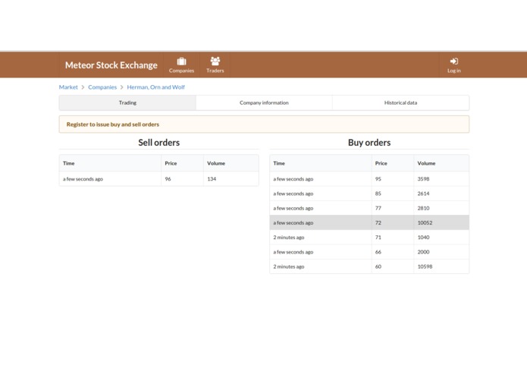This screenshot has width=527, height=375.
Task: Click time cell of price 72 row
Action: pos(321,222)
